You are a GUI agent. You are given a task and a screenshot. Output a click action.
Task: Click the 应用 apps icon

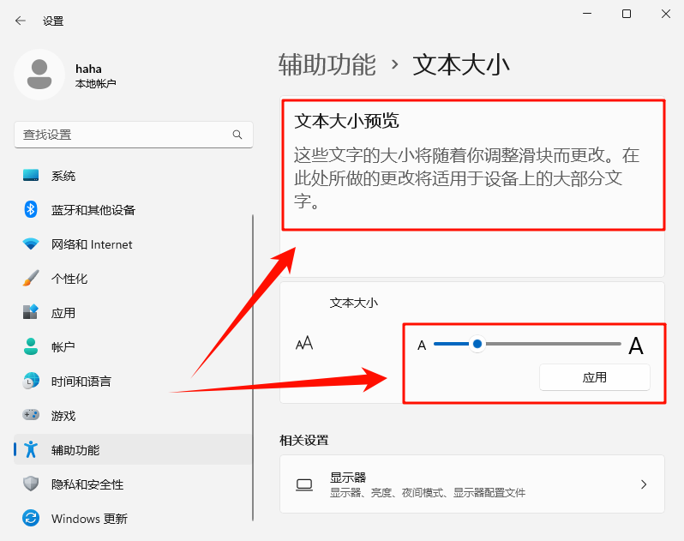click(31, 312)
